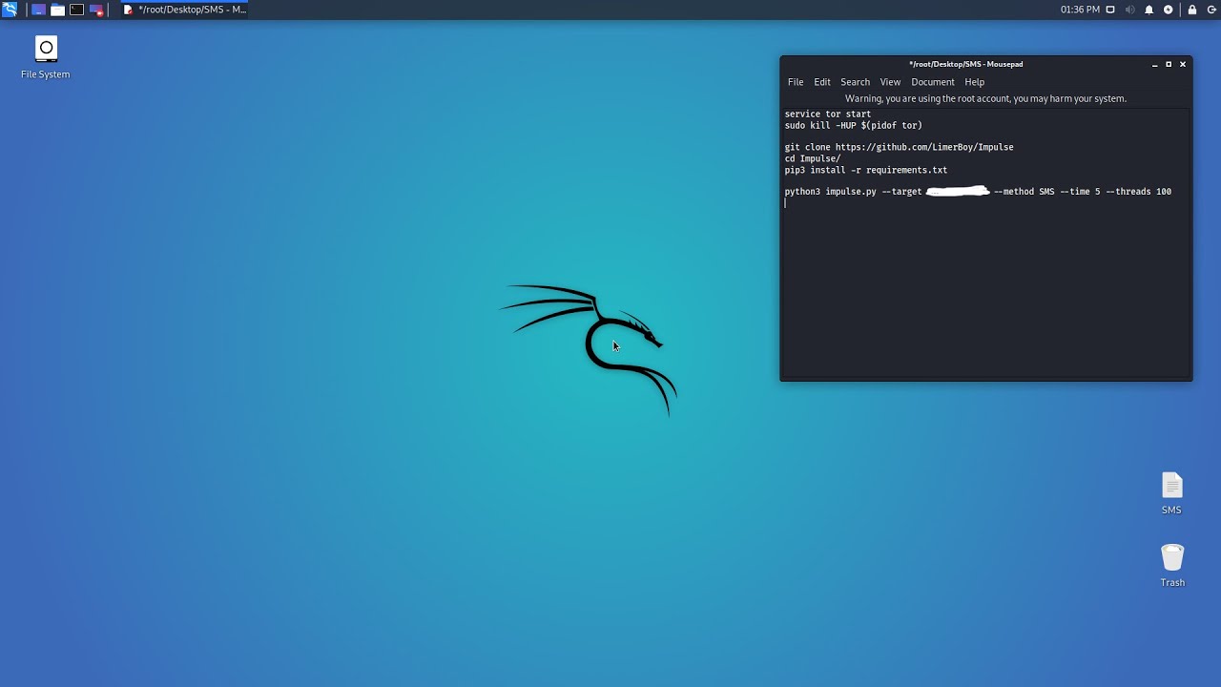The height and width of the screenshot is (687, 1221).
Task: Open the Document menu in Mousepad
Action: coord(933,82)
